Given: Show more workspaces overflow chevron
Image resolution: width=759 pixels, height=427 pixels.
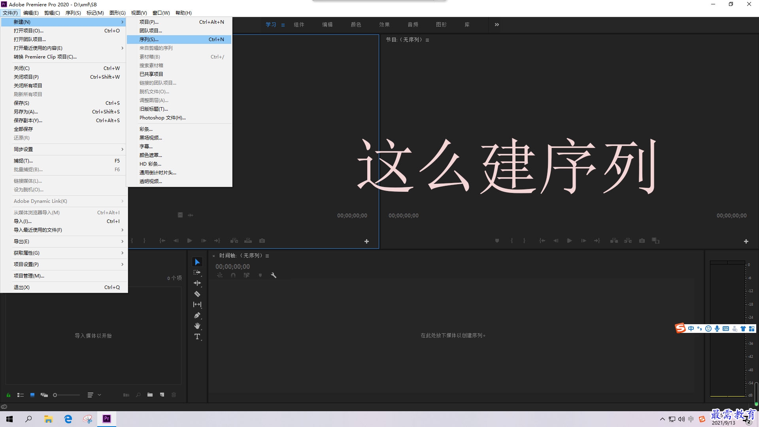Looking at the screenshot, I should click(x=497, y=25).
